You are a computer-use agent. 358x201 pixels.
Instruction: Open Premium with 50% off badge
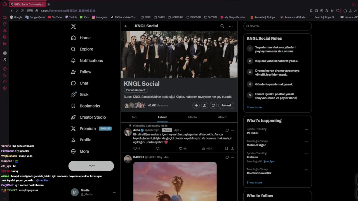(91, 128)
